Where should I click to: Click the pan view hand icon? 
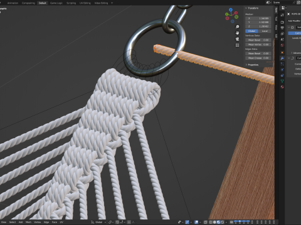point(237,33)
